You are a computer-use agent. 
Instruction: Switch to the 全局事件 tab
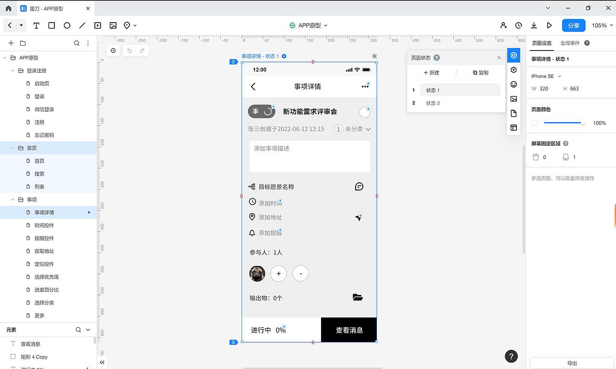point(570,43)
